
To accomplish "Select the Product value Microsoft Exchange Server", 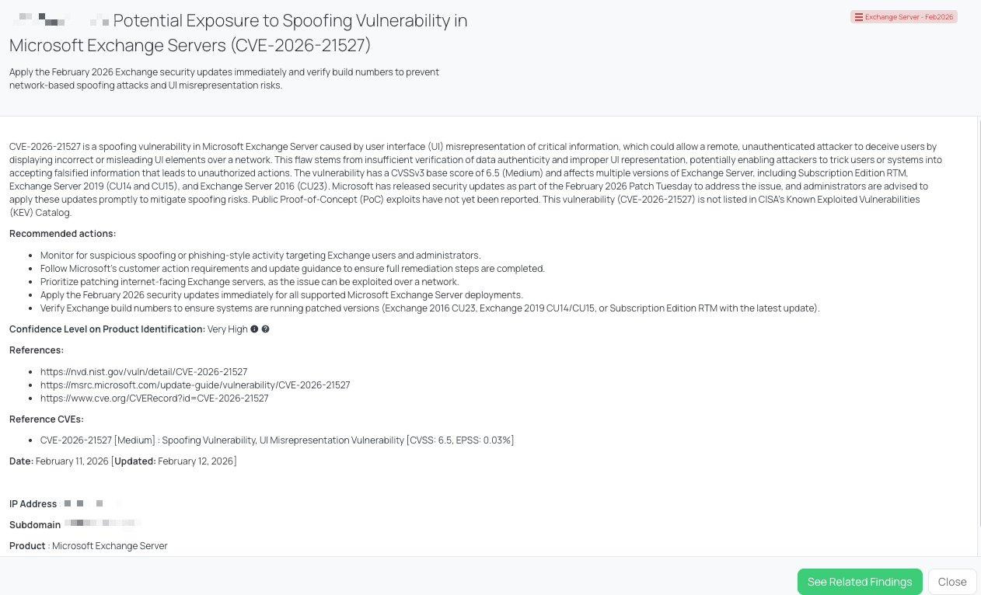I will 110,545.
